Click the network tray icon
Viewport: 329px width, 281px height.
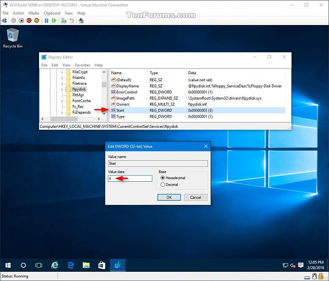[x=286, y=266]
